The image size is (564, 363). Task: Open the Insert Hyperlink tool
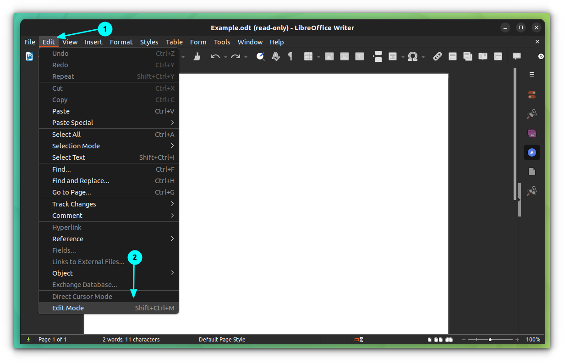(437, 56)
